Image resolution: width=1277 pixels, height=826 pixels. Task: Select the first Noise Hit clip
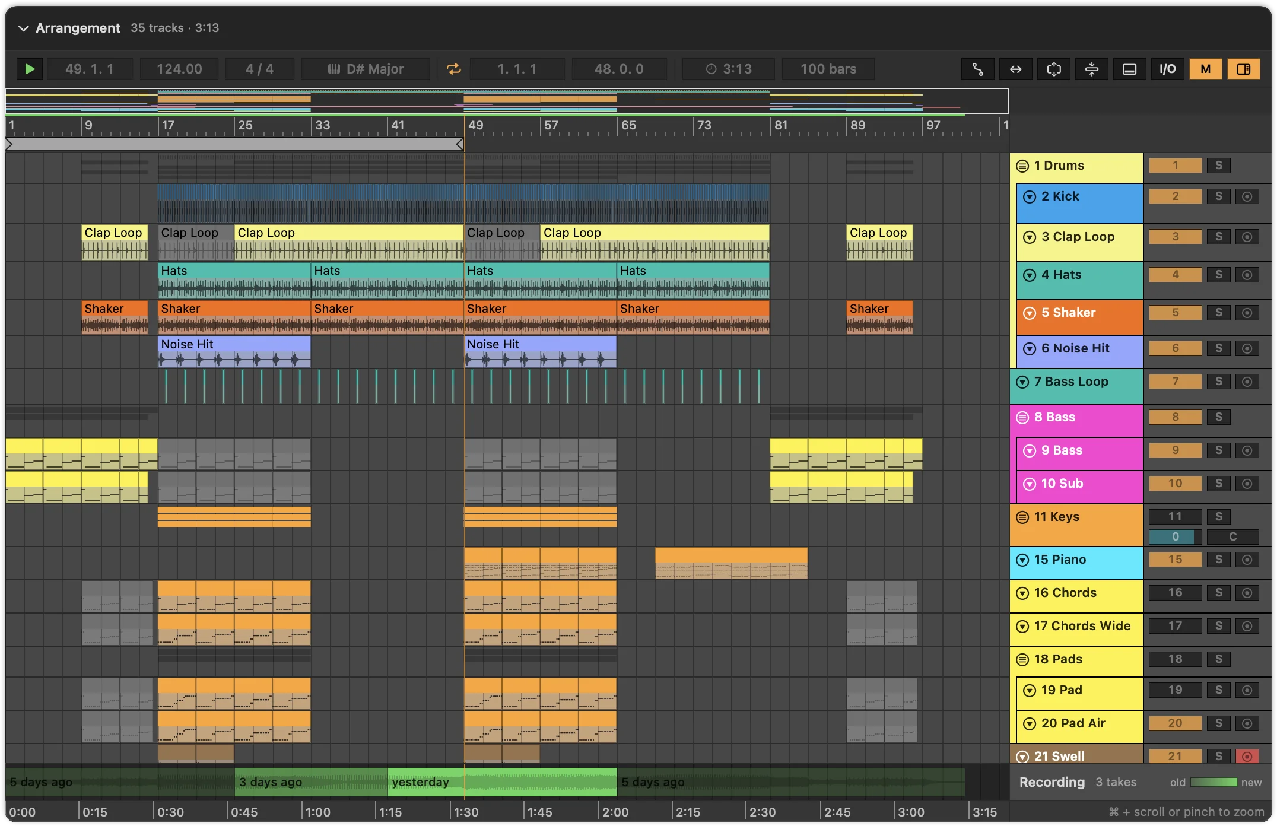coord(234,351)
